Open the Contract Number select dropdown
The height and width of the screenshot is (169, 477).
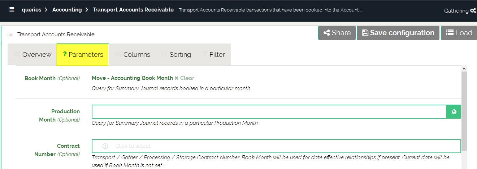click(x=276, y=146)
